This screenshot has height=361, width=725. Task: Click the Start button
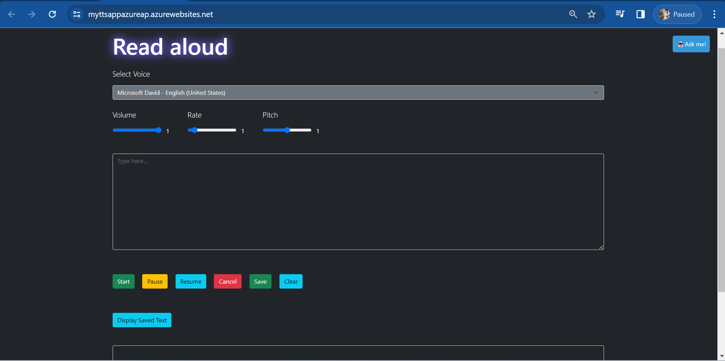click(124, 281)
